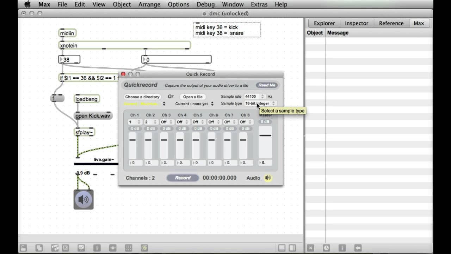Switch to the Reference sidebar tab
Viewport: 451px width, 254px height.
click(x=391, y=23)
